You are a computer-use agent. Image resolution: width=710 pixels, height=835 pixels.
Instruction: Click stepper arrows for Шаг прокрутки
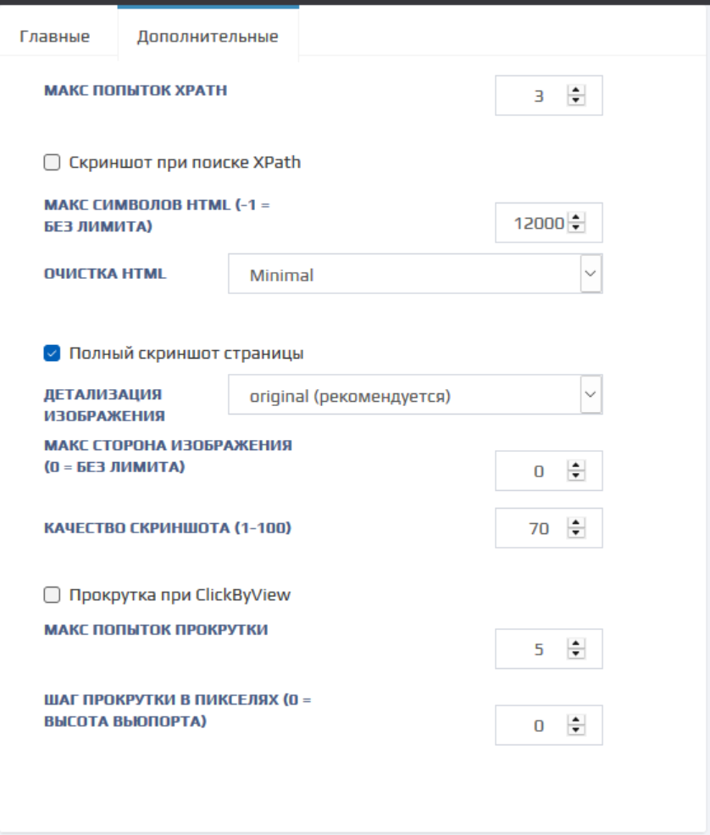tap(577, 726)
